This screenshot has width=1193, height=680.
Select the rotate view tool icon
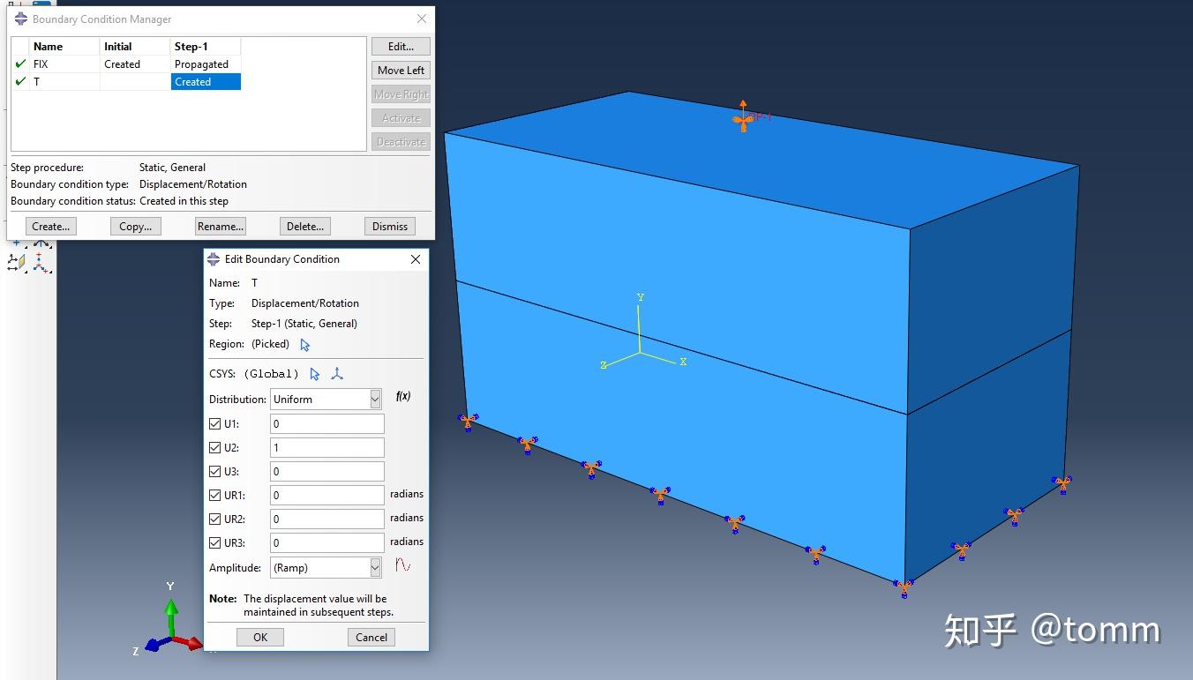[40, 243]
